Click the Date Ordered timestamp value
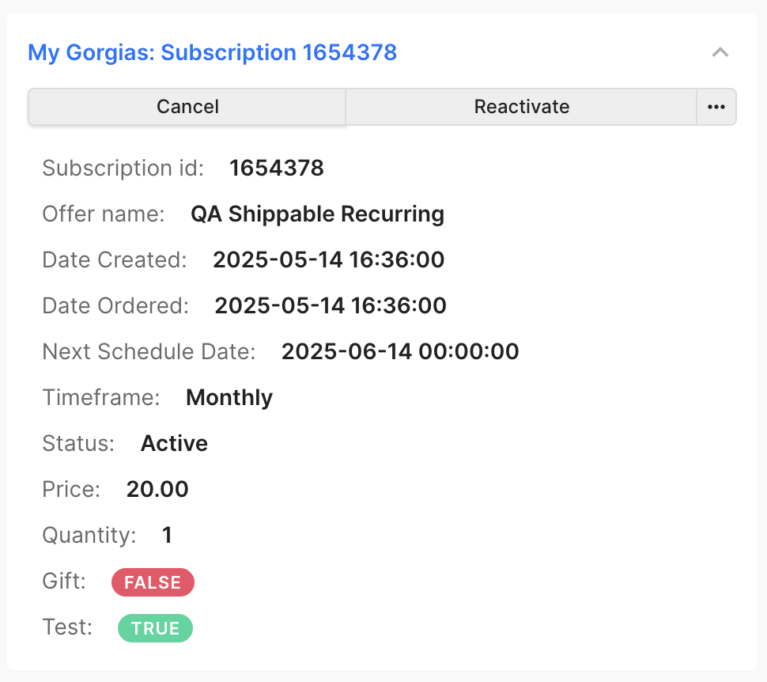This screenshot has width=767, height=682. (x=331, y=305)
